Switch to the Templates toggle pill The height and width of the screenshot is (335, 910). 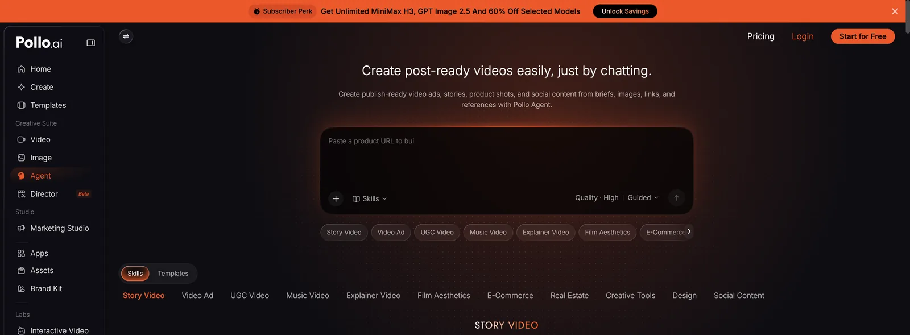[x=173, y=274]
